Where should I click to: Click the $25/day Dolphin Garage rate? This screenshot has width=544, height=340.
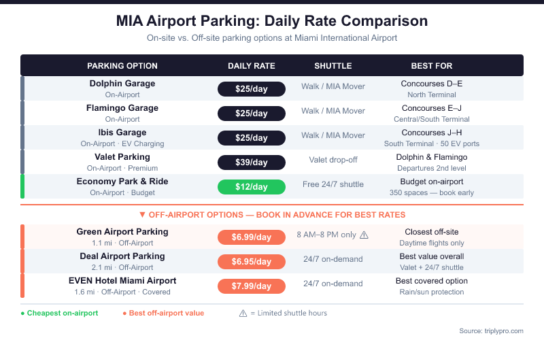[x=252, y=89]
